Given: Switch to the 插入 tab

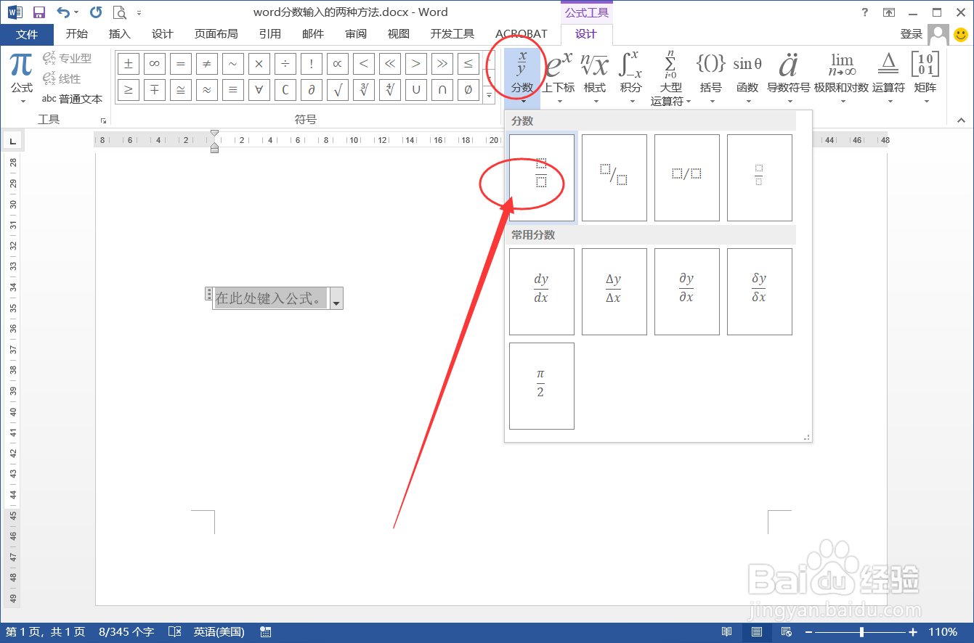Looking at the screenshot, I should [x=120, y=34].
